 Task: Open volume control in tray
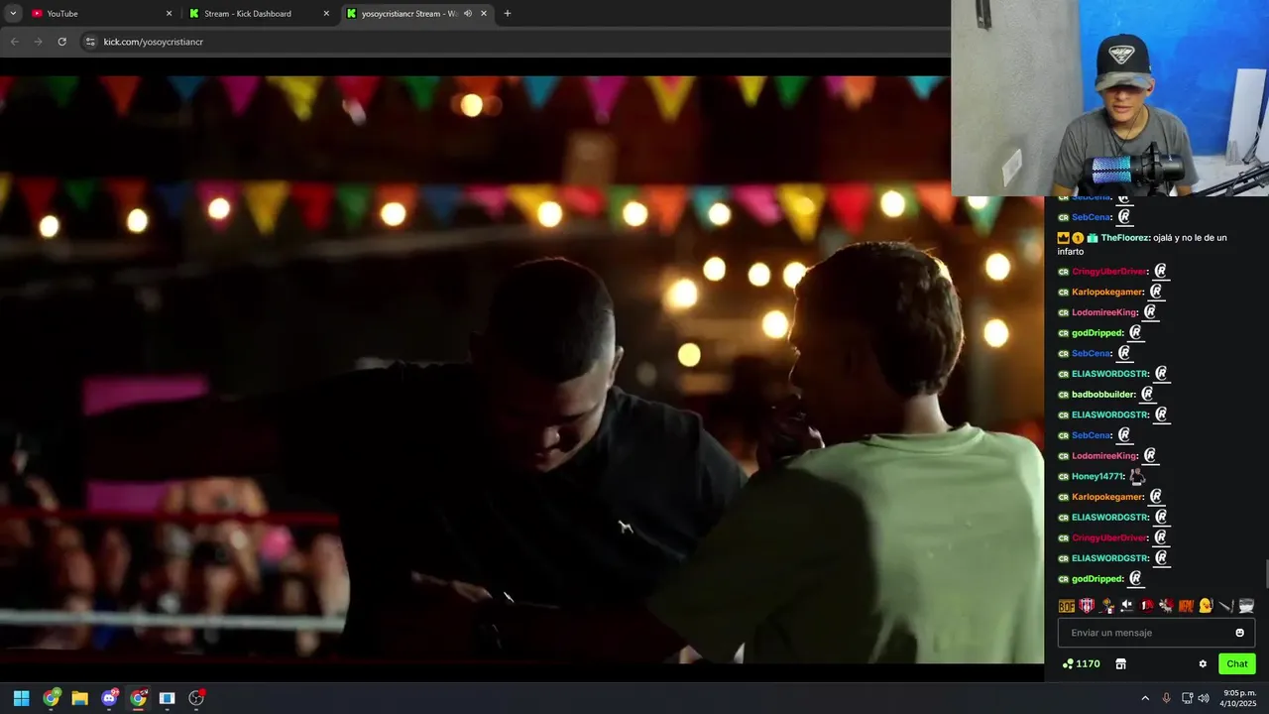tap(1204, 698)
